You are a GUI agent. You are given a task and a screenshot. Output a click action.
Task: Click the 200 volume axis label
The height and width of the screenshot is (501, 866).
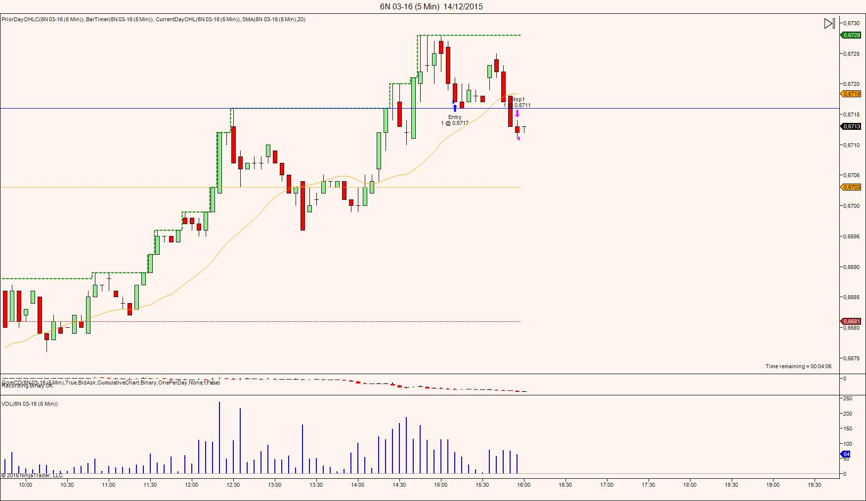coord(848,414)
